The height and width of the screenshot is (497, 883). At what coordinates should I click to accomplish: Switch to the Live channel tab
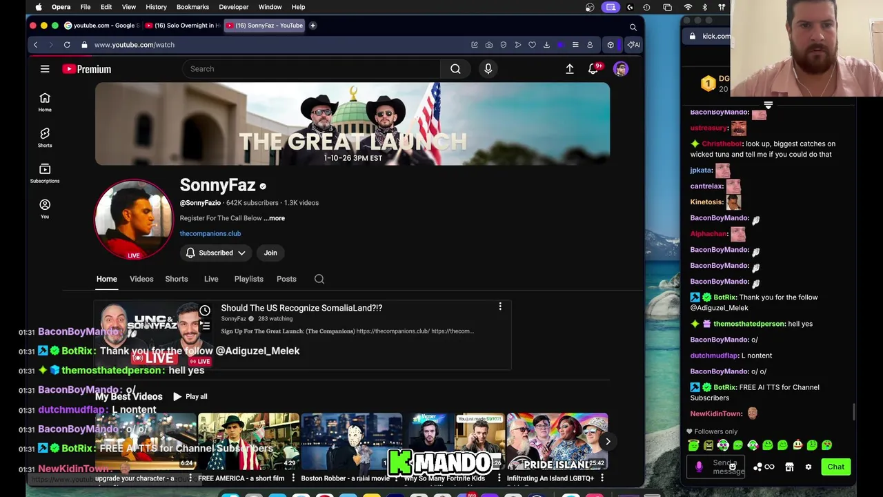click(211, 279)
